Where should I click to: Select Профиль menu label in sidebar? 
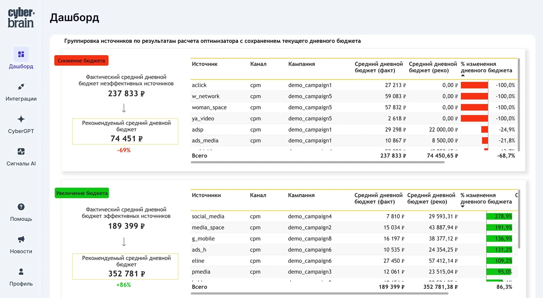[21, 284]
